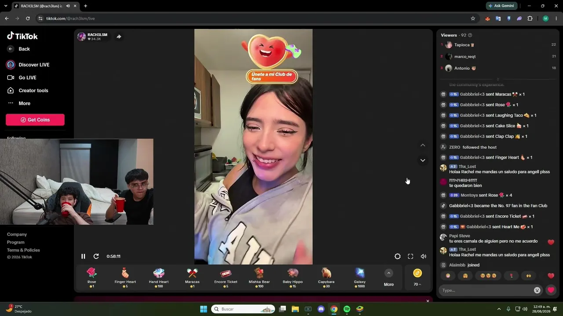The image size is (563, 316).
Task: Click the Windows Buscar search box
Action: [243, 309]
